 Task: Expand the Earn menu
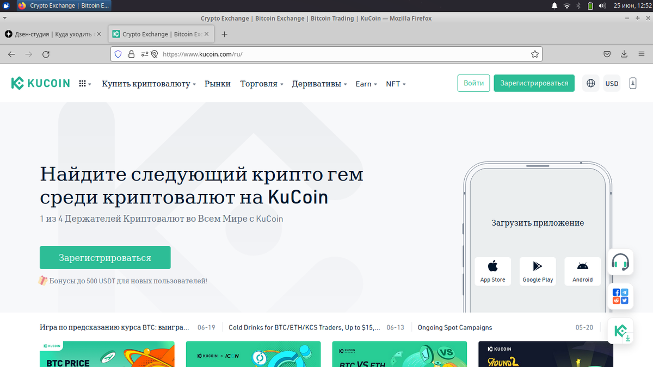[x=366, y=84]
